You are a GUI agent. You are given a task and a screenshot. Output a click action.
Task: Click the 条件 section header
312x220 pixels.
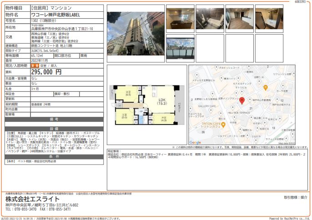pos(54,156)
